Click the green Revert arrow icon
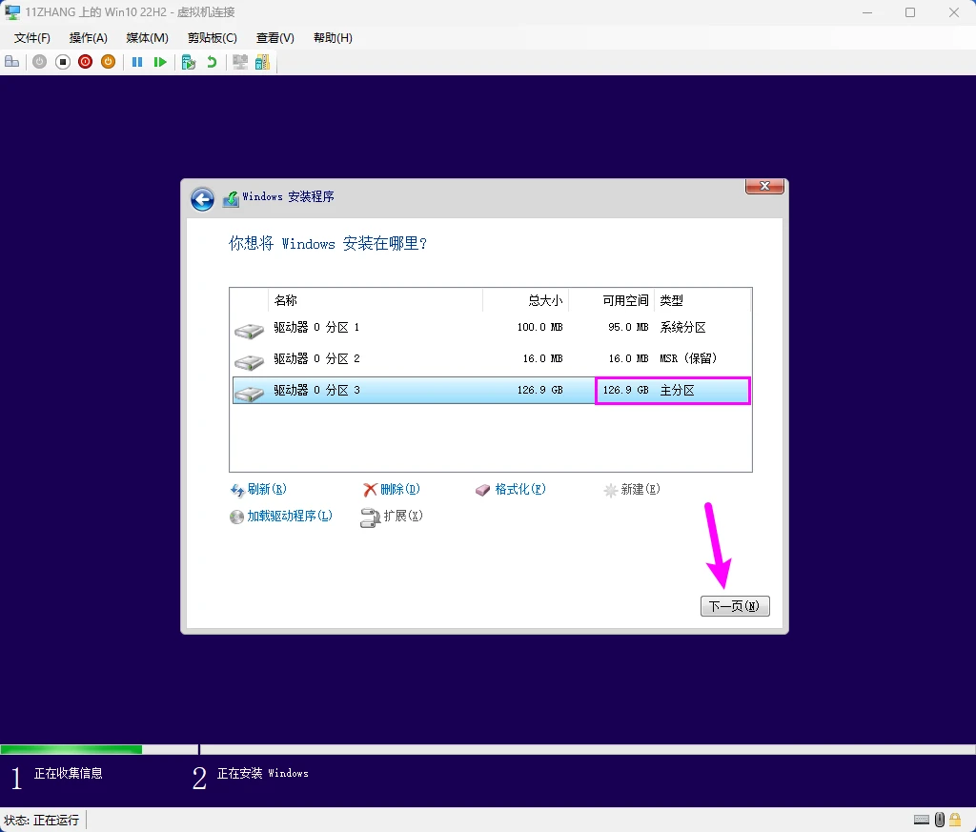Image resolution: width=976 pixels, height=832 pixels. pyautogui.click(x=212, y=62)
